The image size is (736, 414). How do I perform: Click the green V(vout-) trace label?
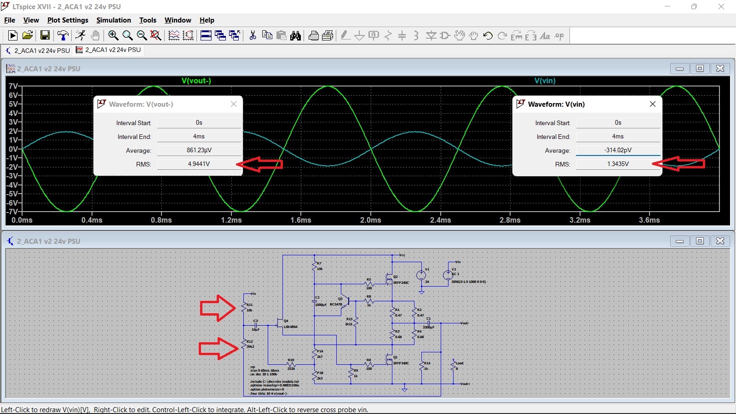pyautogui.click(x=196, y=80)
